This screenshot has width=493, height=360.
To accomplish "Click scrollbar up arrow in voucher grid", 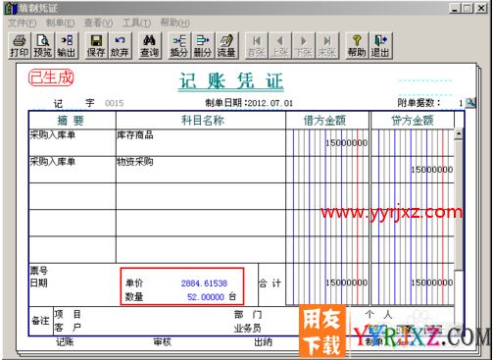I will point(459,133).
